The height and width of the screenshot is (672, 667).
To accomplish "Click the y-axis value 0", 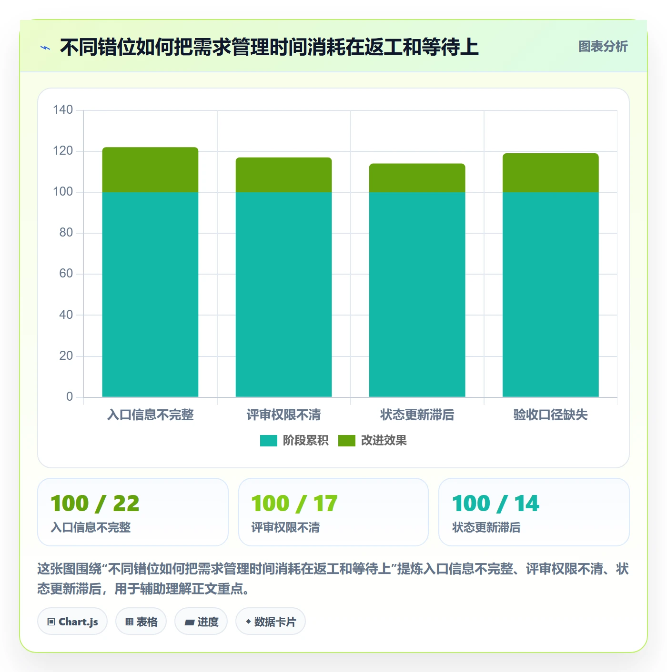I will click(x=70, y=396).
